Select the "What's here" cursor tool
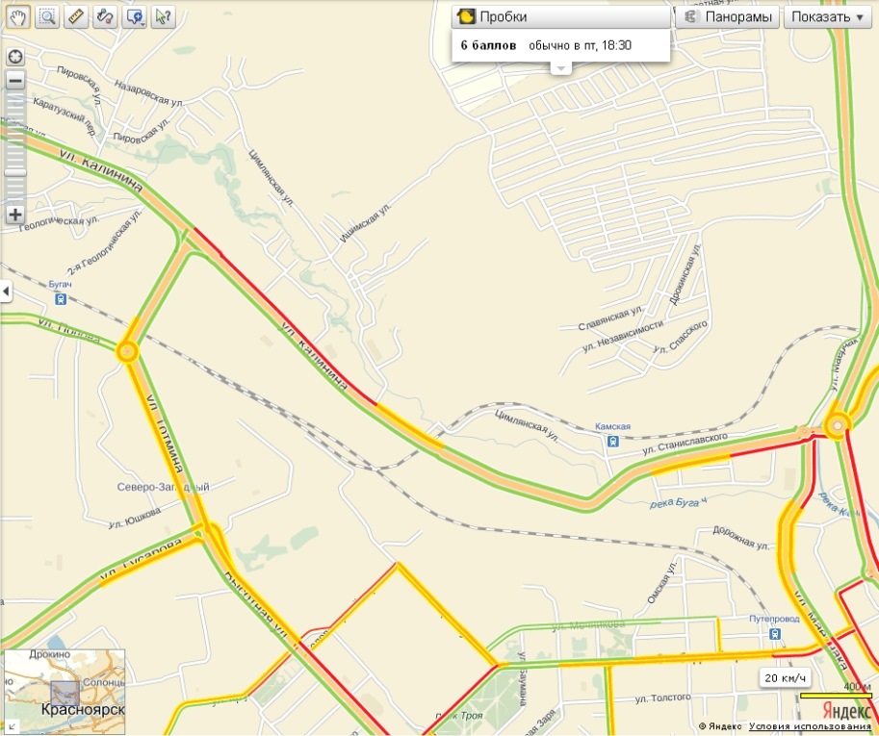Image resolution: width=879 pixels, height=736 pixels. click(163, 16)
